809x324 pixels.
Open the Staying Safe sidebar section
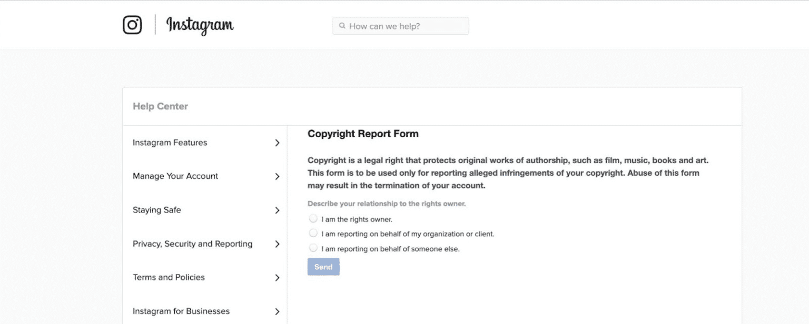click(156, 210)
